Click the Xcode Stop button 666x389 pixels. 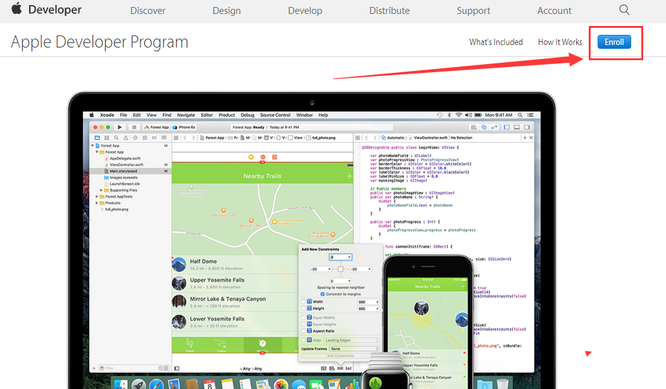click(x=134, y=127)
